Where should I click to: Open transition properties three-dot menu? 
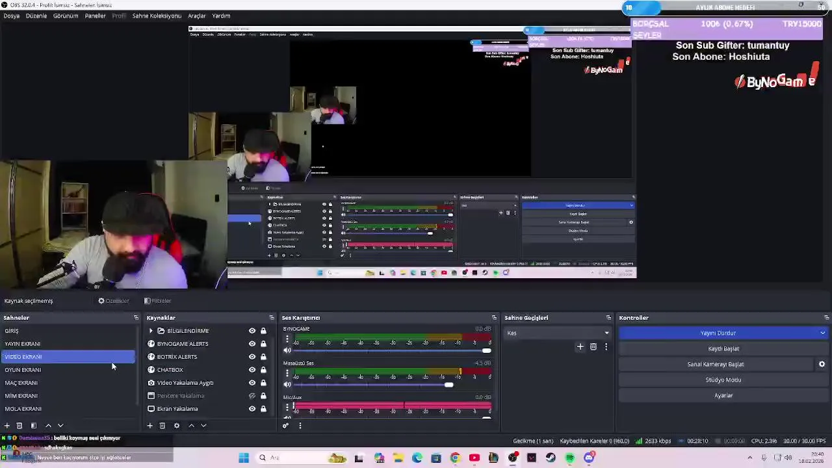coord(606,347)
